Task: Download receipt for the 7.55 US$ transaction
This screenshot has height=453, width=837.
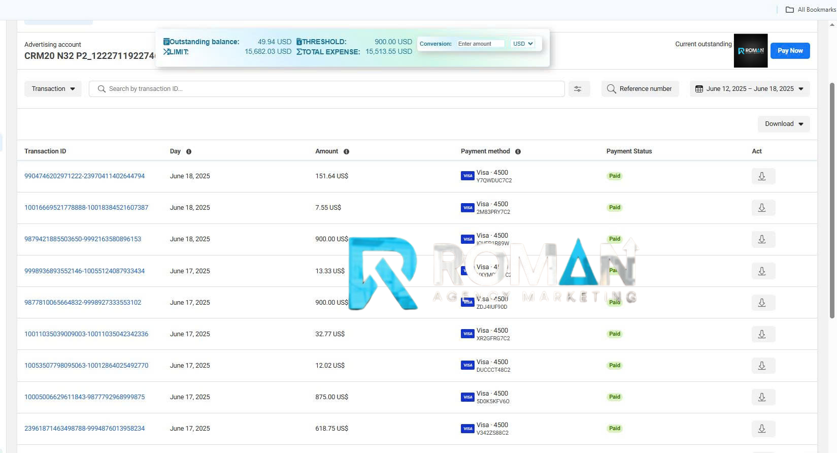Action: [x=762, y=208]
